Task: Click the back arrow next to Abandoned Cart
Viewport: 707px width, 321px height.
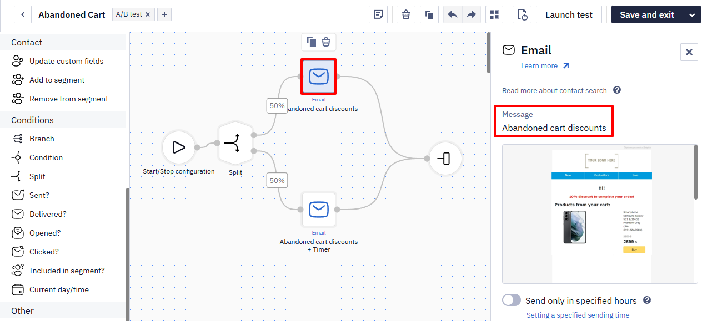Action: 23,14
